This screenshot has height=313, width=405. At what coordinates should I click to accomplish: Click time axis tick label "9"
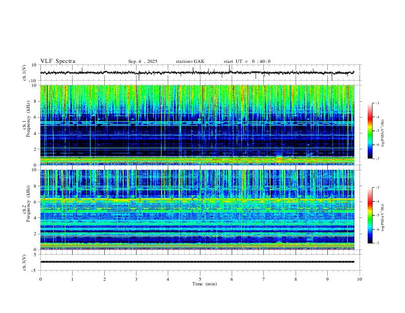327,279
